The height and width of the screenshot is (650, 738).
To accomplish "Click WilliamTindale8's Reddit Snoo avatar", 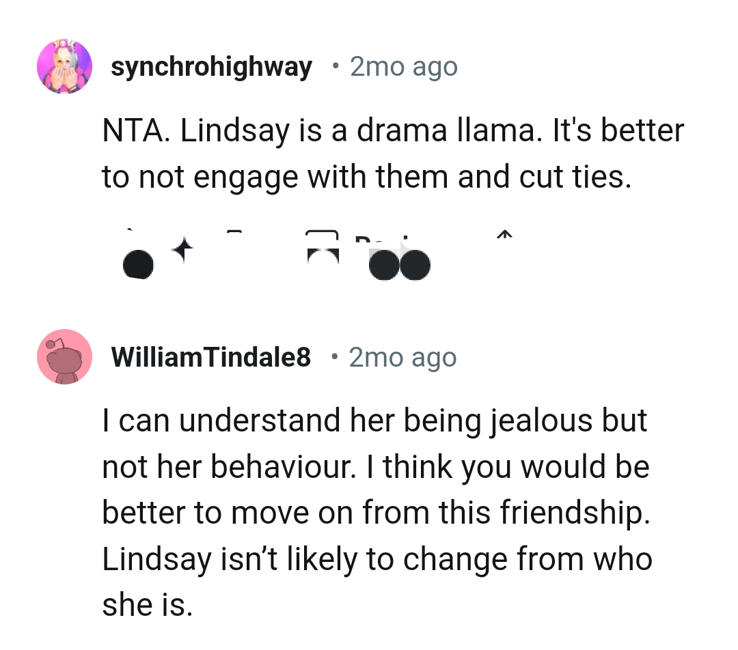I will click(64, 356).
